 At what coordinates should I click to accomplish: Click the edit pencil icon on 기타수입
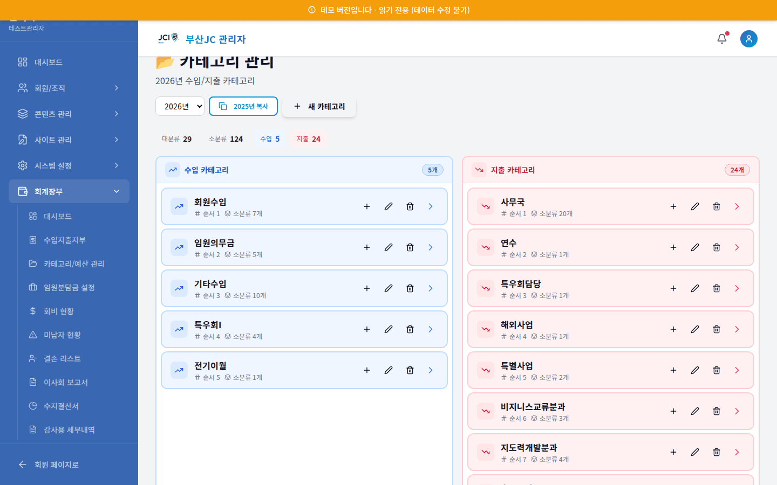point(388,288)
